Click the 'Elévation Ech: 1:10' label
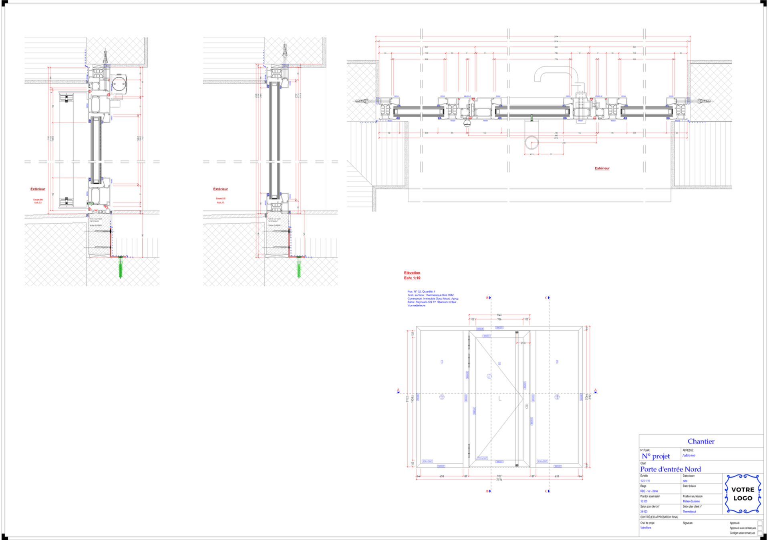This screenshot has height=540, width=769. click(412, 275)
